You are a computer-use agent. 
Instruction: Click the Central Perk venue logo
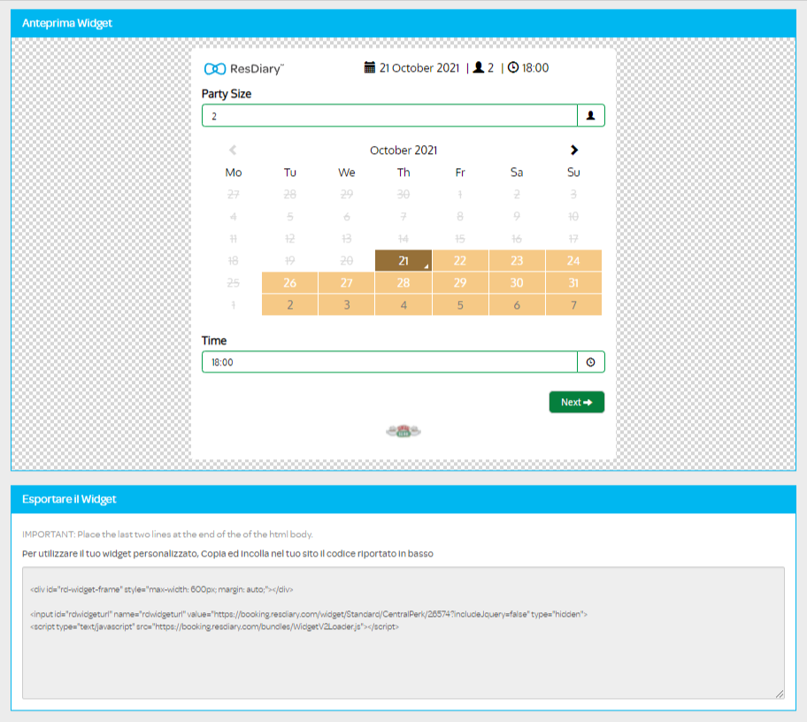(x=403, y=431)
